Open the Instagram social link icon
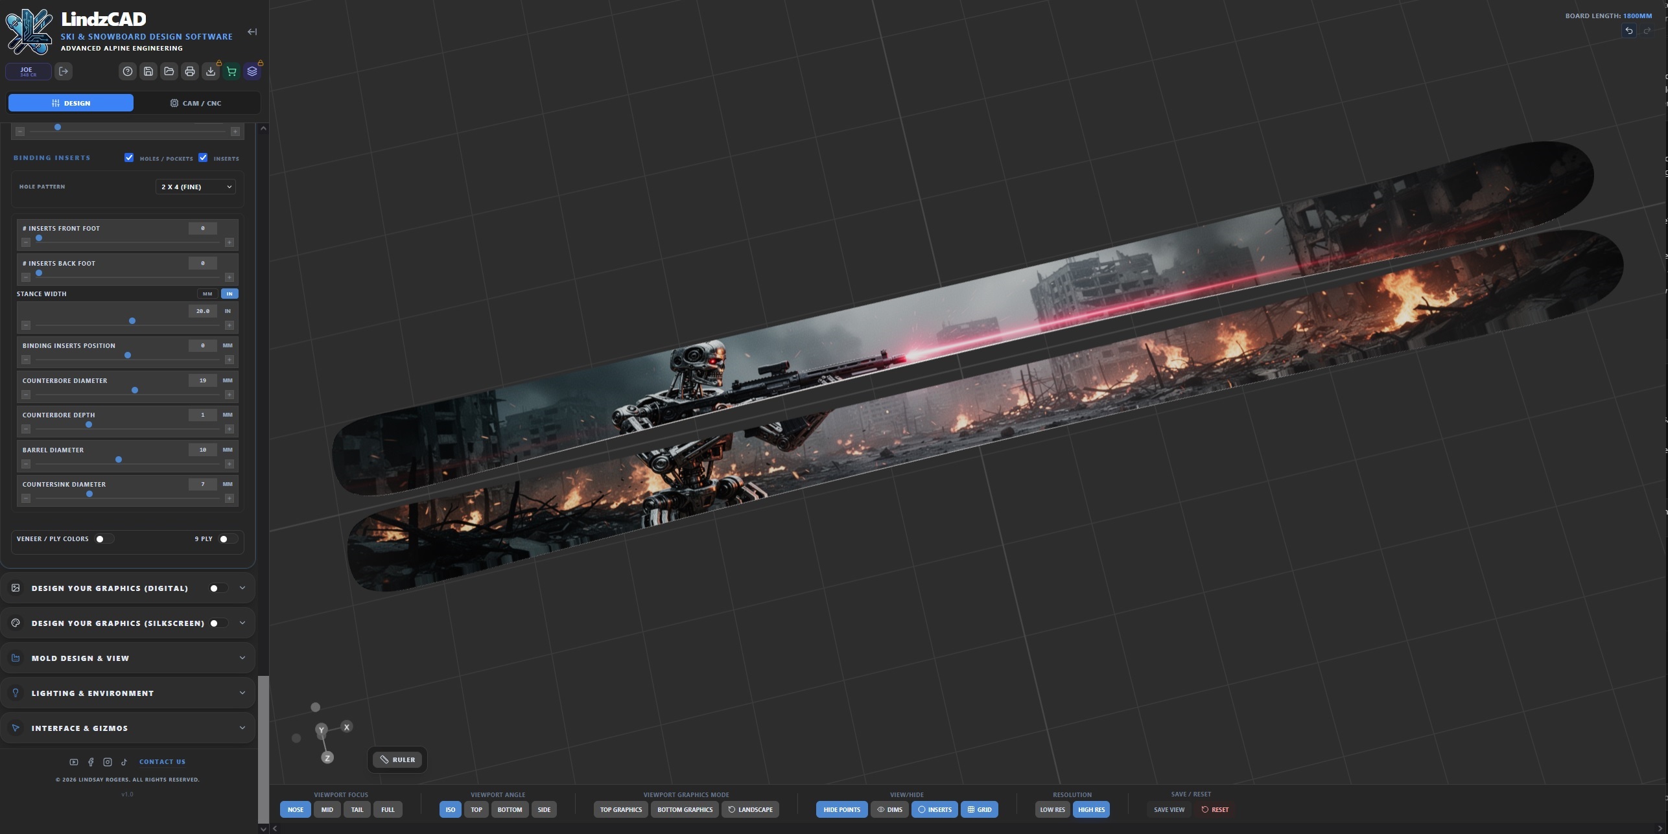The height and width of the screenshot is (834, 1668). click(x=108, y=762)
